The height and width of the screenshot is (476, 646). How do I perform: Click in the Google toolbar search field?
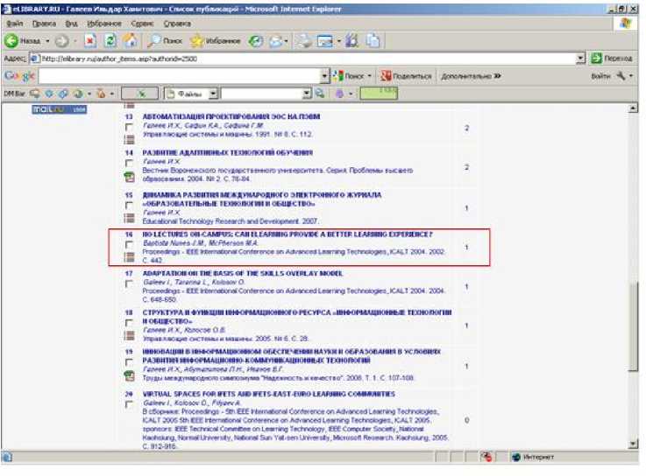tap(175, 76)
